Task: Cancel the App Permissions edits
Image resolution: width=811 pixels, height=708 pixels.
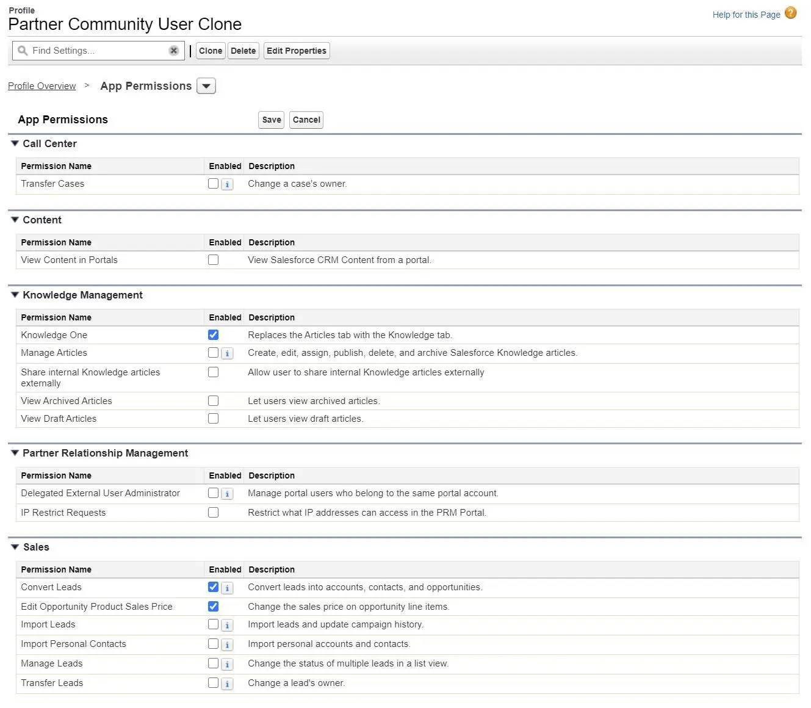Action: tap(306, 120)
